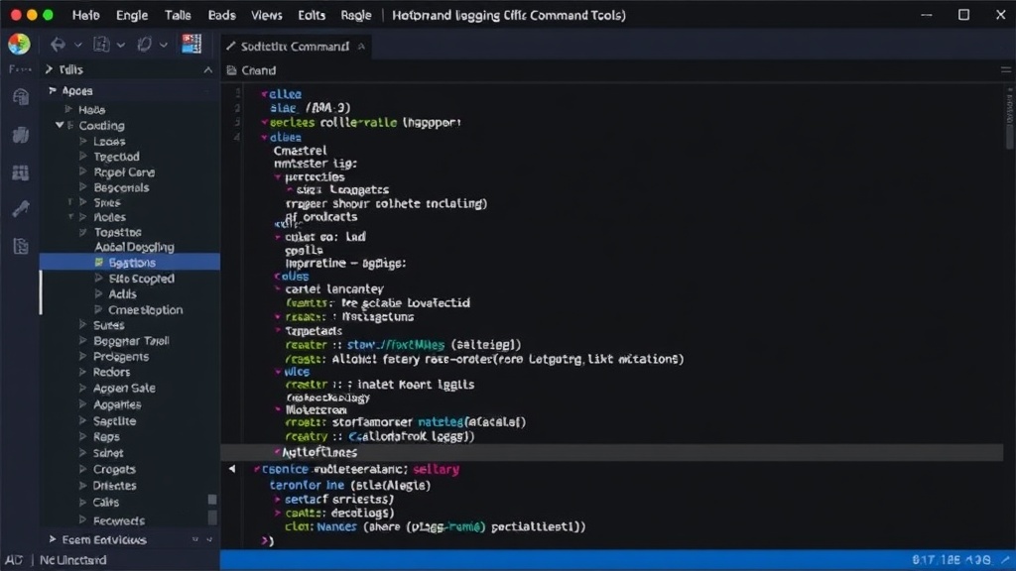The height and width of the screenshot is (571, 1016).
Task: Select the Sito Scopted tree item
Action: (x=142, y=279)
